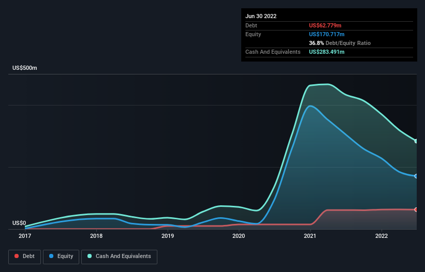Click the Equity row label in tooltip
425x272 pixels.
click(253, 34)
